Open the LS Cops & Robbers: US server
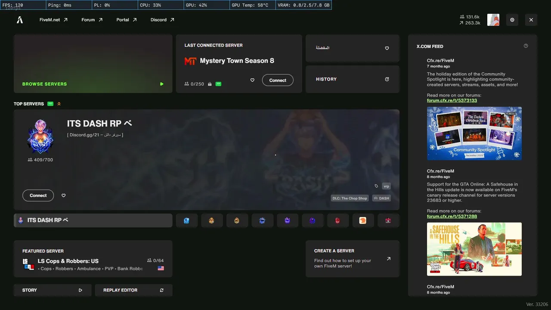 (x=93, y=259)
